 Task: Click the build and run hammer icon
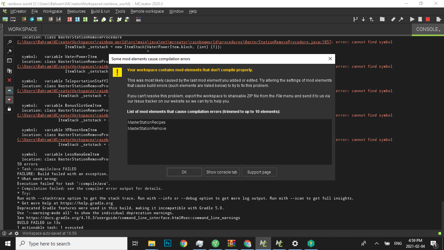pos(401,19)
